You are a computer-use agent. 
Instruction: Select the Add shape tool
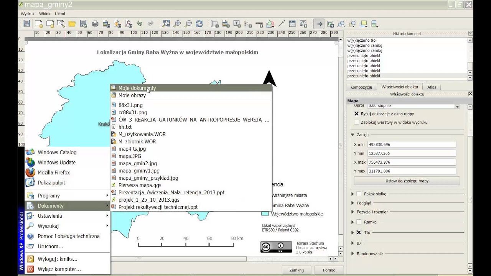(x=270, y=24)
